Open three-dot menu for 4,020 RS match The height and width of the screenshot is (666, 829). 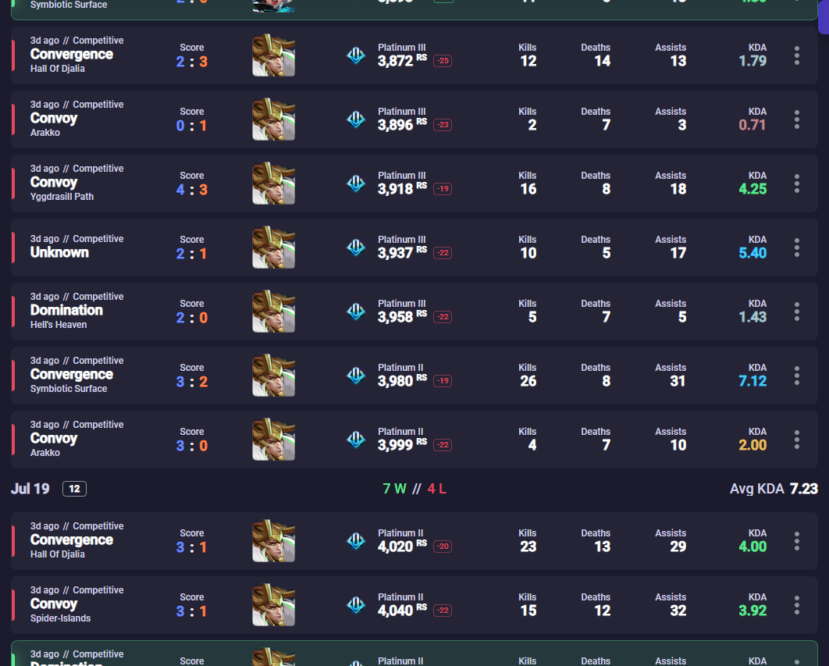797,541
